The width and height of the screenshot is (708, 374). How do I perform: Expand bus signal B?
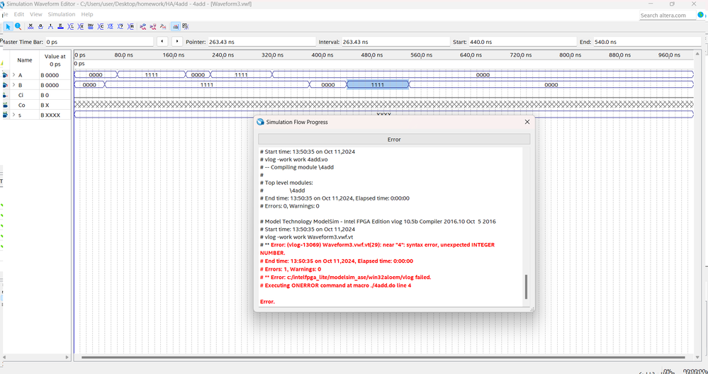pyautogui.click(x=13, y=85)
